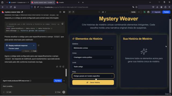Open the Pocket save icon
The width and height of the screenshot is (172, 96).
[153, 7]
